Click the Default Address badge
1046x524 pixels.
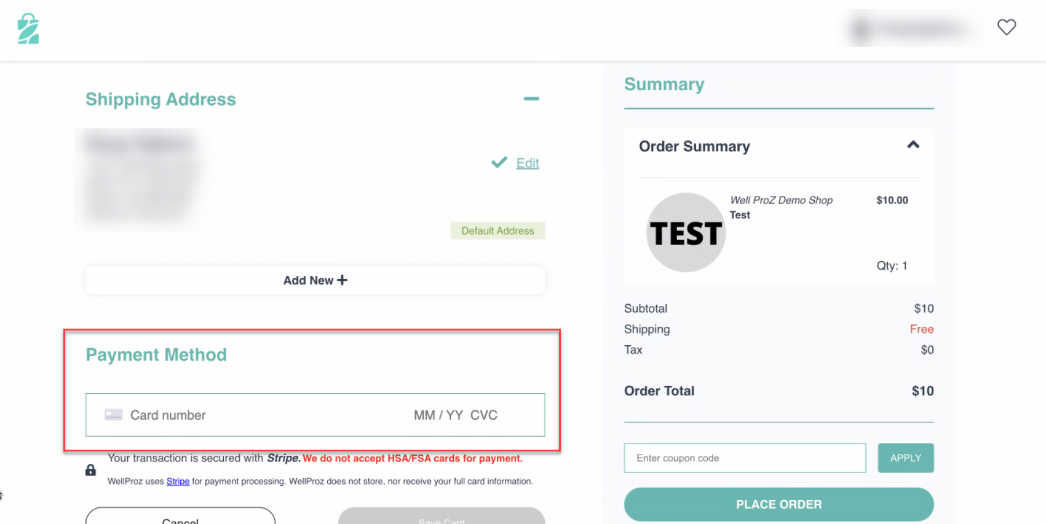click(497, 231)
